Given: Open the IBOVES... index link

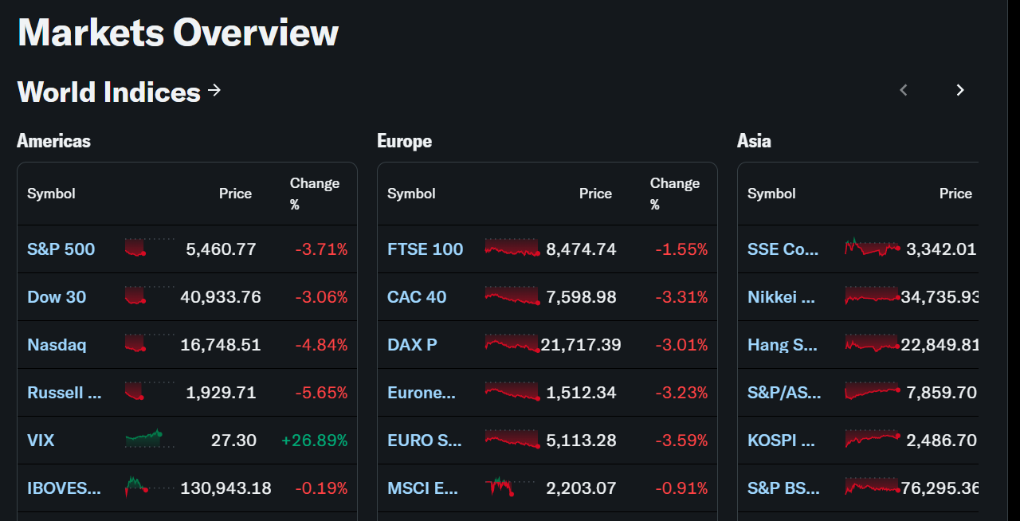Looking at the screenshot, I should click(x=65, y=488).
